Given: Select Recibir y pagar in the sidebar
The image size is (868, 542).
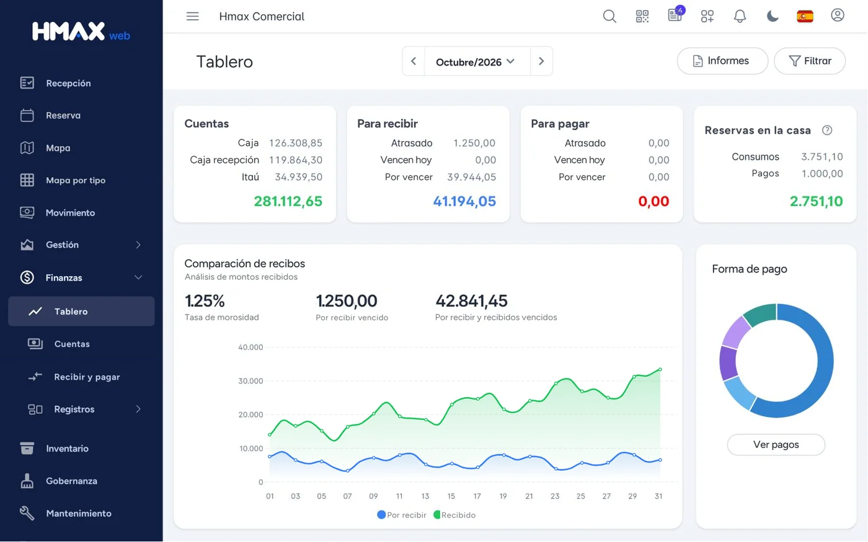Looking at the screenshot, I should 81,377.
